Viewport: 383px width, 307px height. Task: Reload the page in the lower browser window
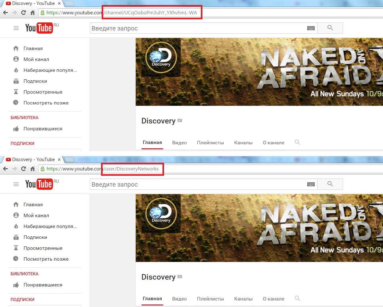(23, 169)
